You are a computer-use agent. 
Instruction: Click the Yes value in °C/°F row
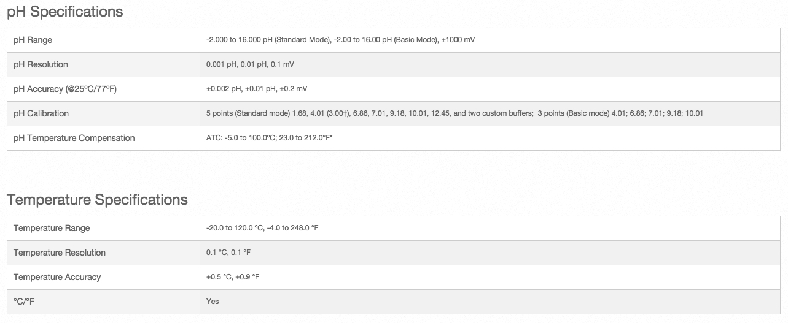tap(213, 302)
